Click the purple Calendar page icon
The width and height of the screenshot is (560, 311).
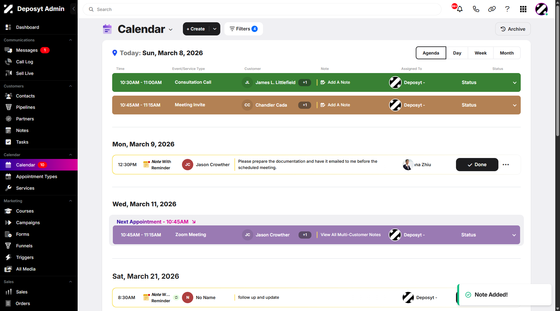tap(107, 29)
